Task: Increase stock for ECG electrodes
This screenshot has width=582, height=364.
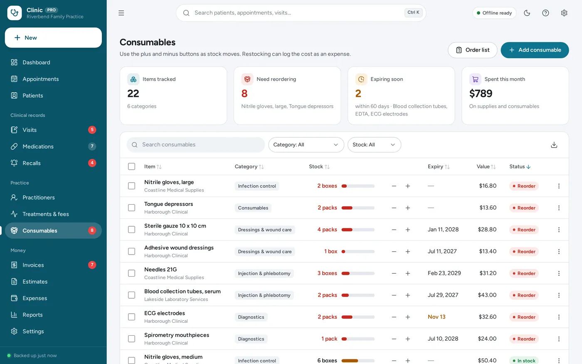Action: coord(408,317)
